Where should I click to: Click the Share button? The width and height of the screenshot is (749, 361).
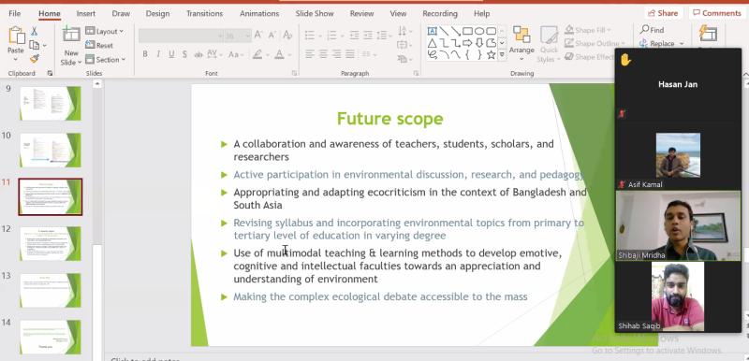point(663,13)
